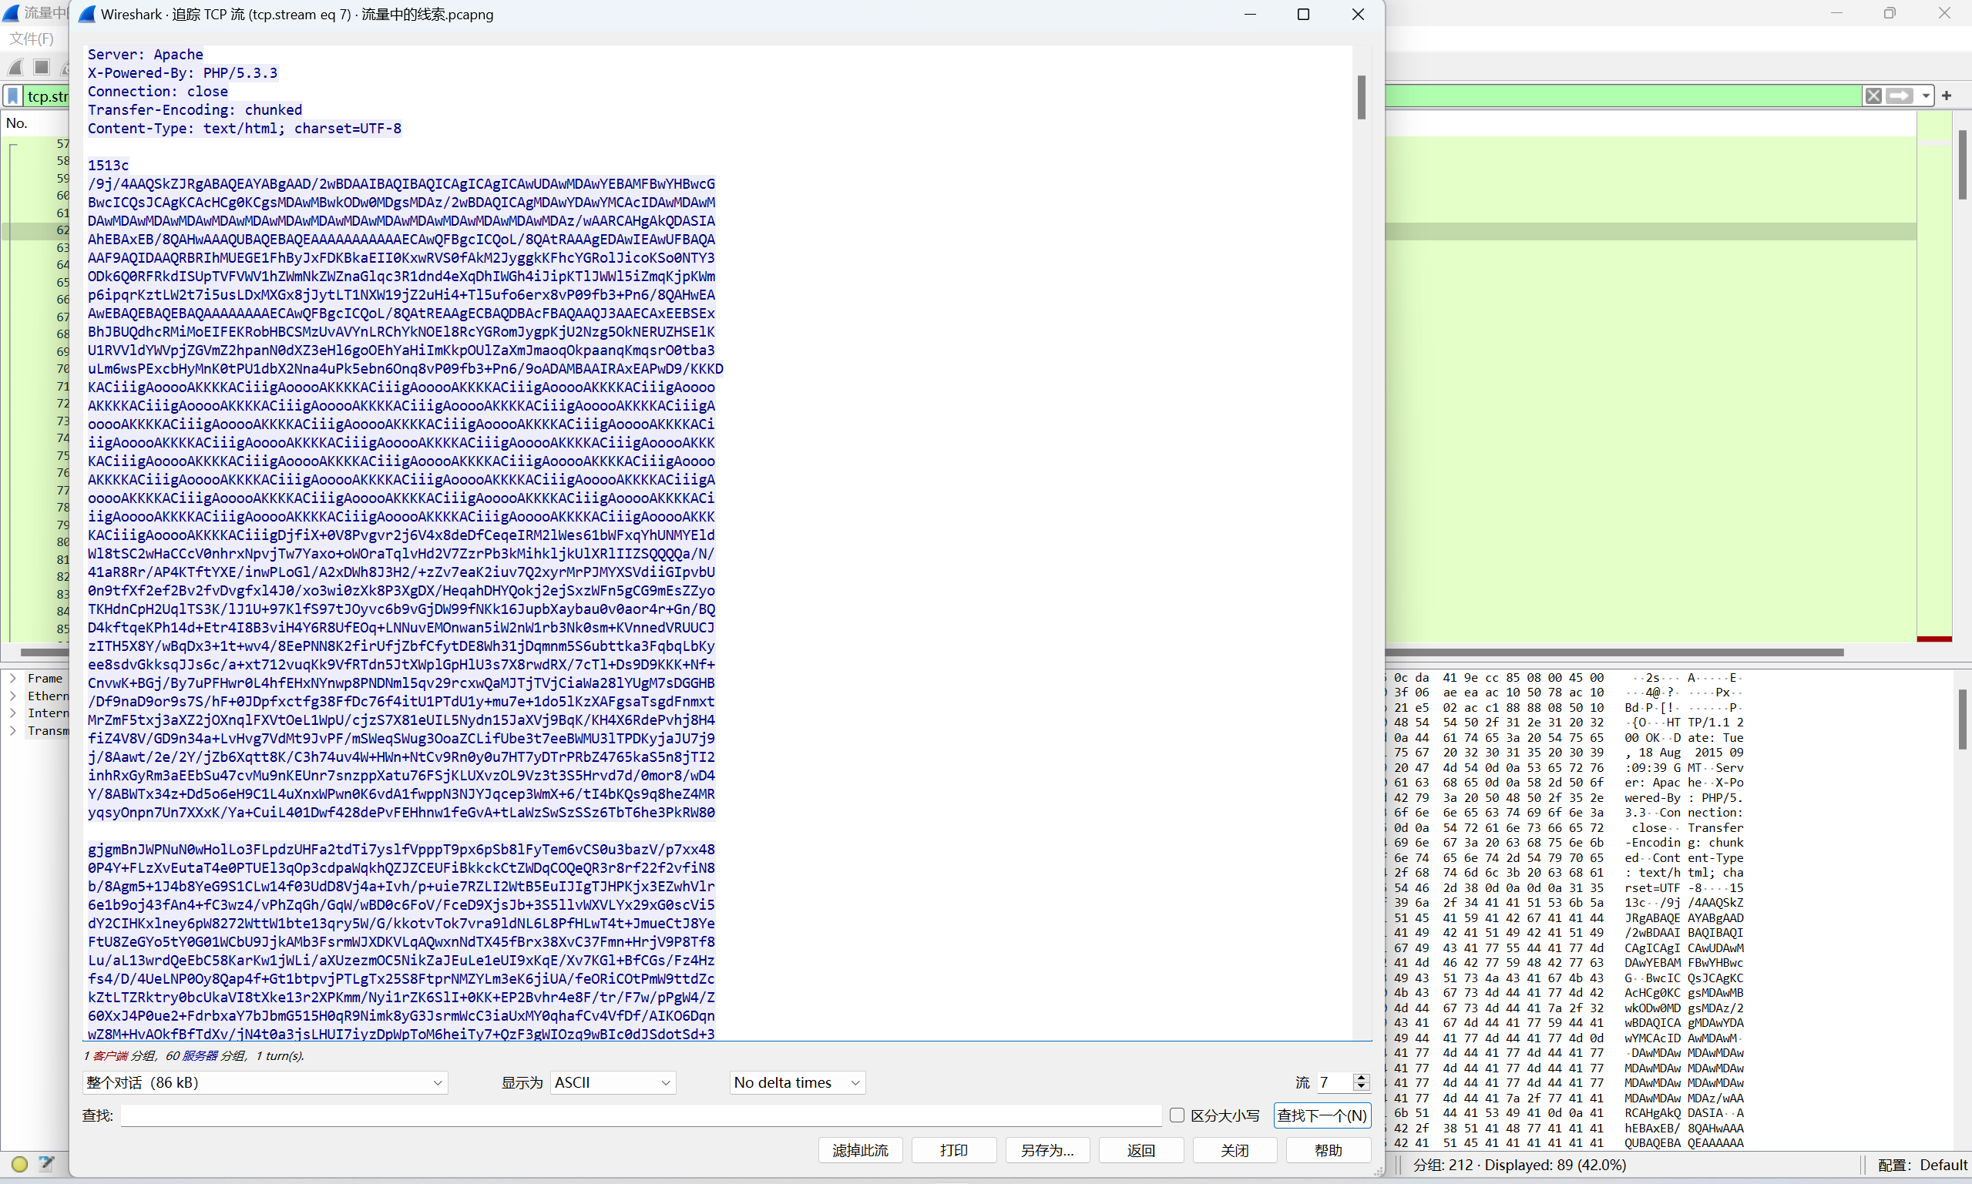Viewport: 1972px width, 1184px height.
Task: Click the start capture shark fin icon
Action: [x=16, y=67]
